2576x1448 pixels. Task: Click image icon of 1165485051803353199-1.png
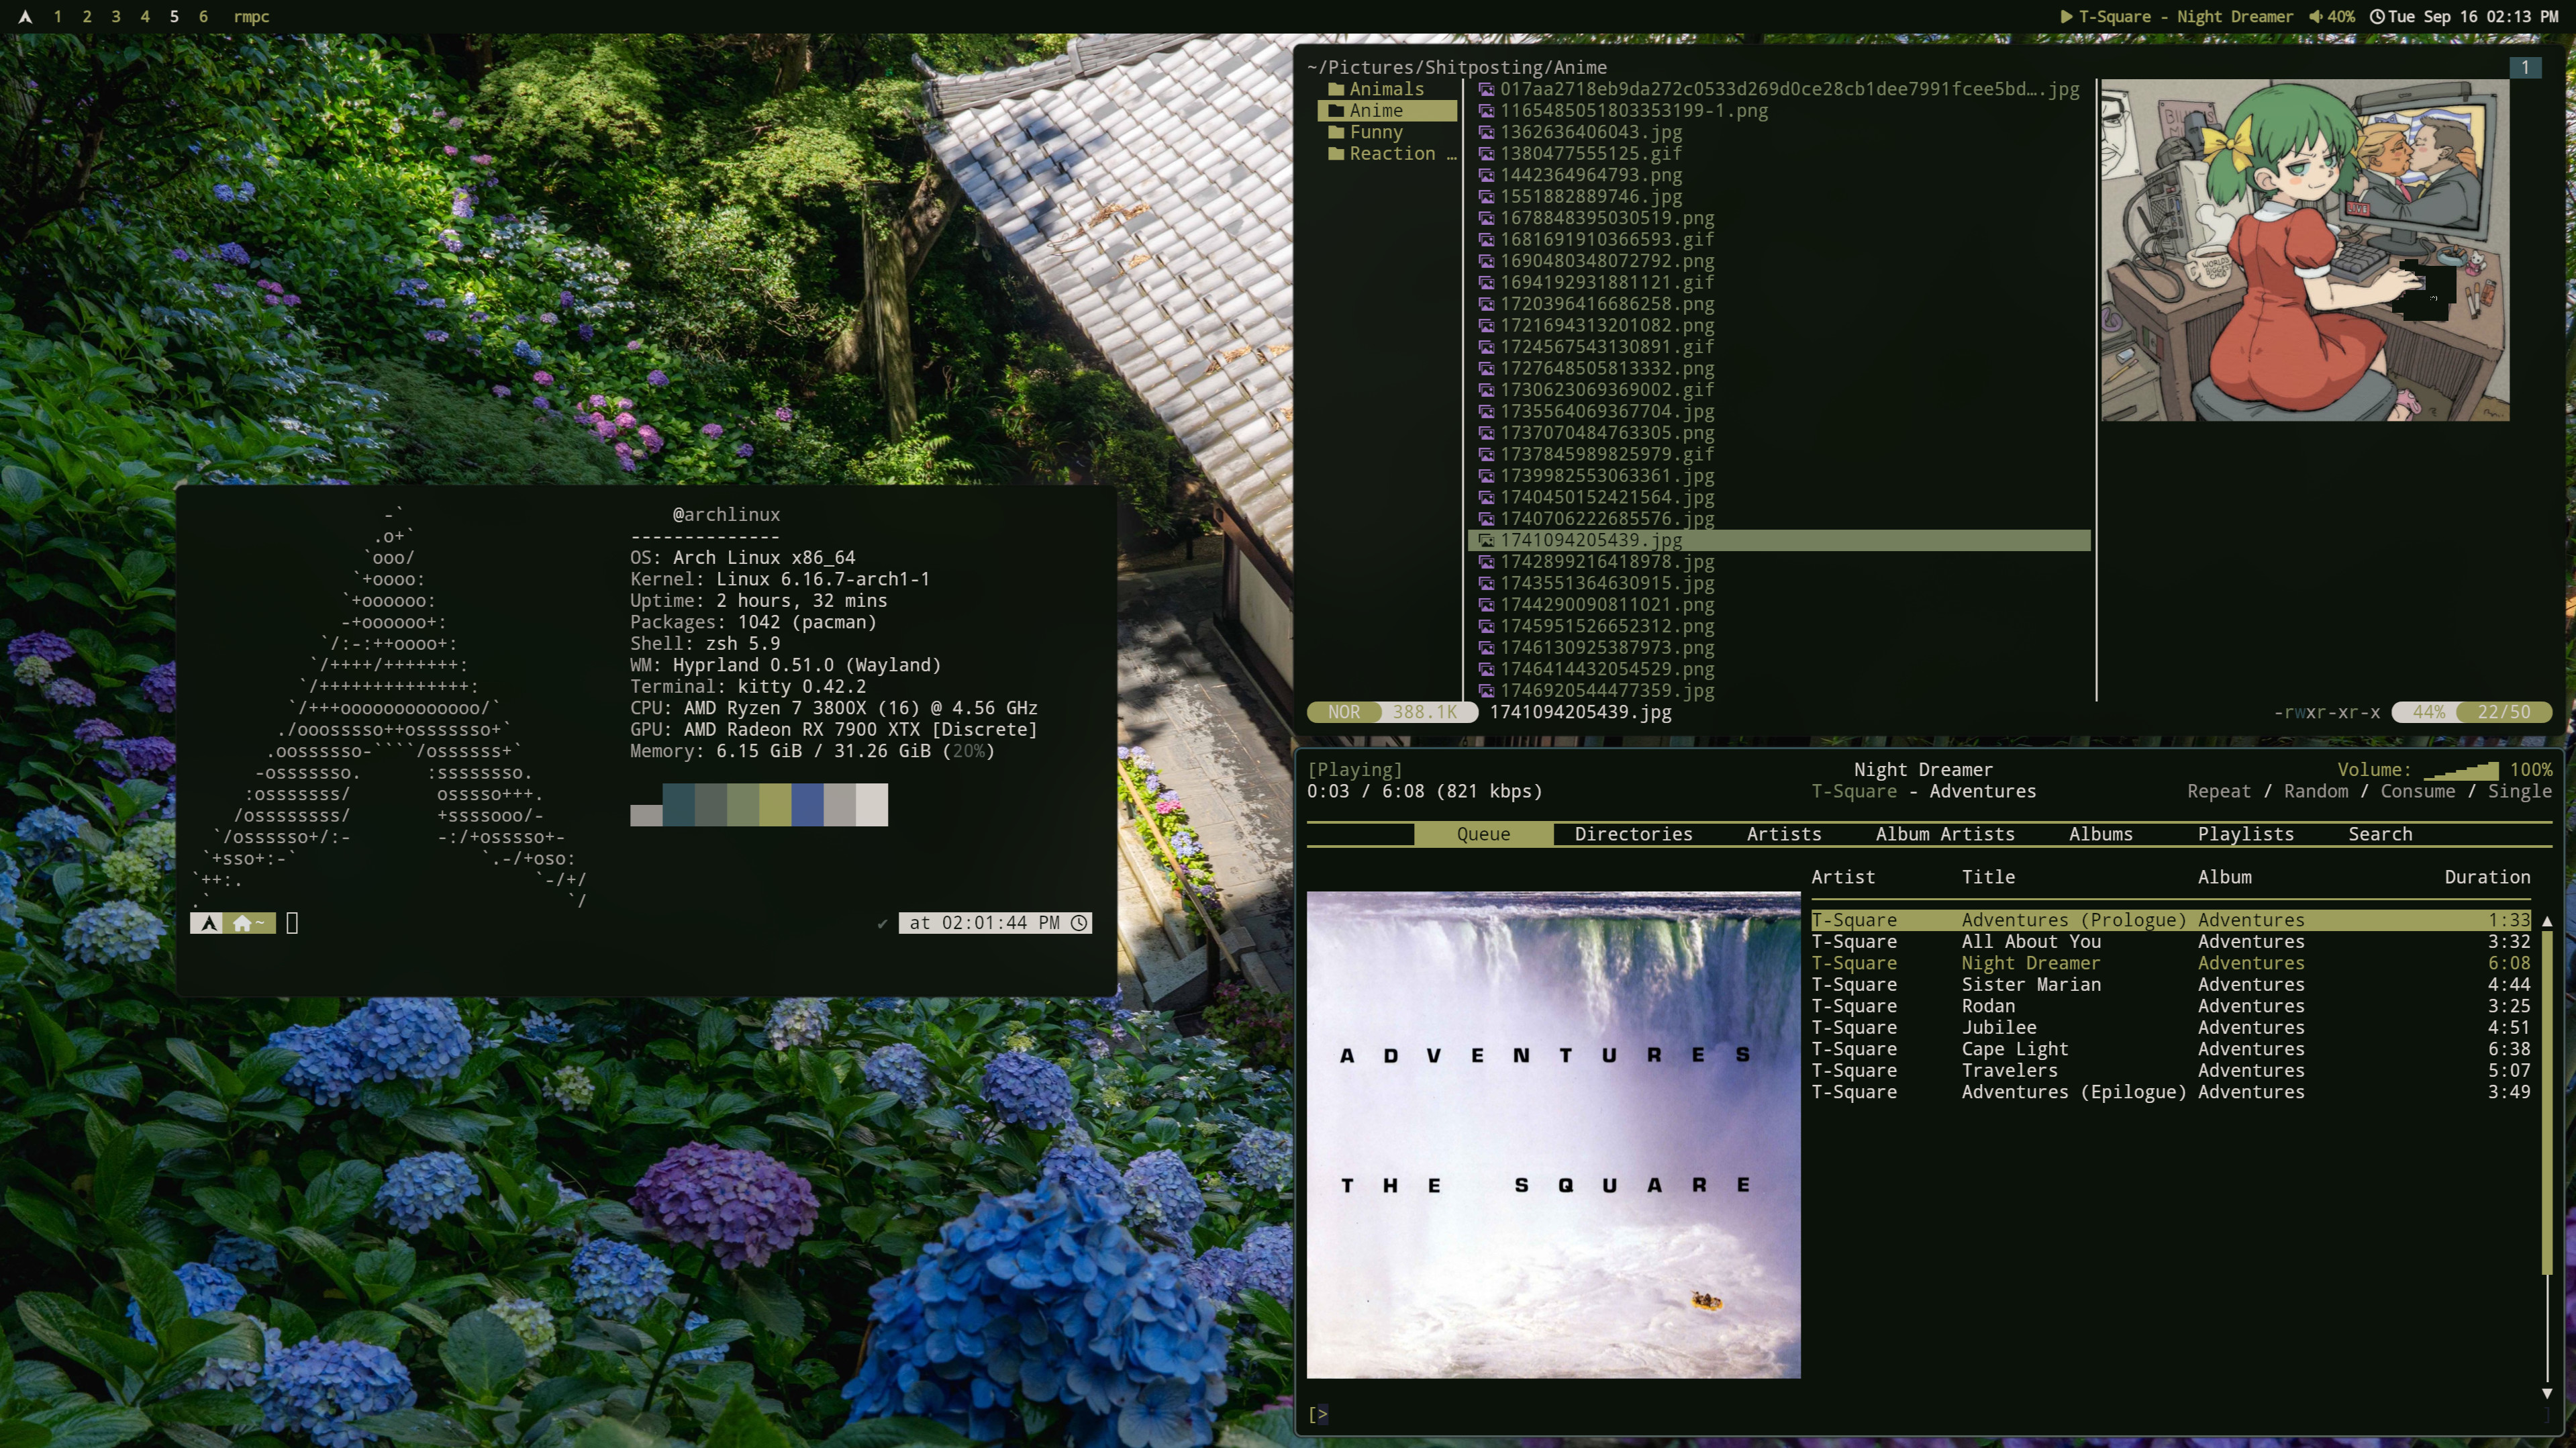1486,111
